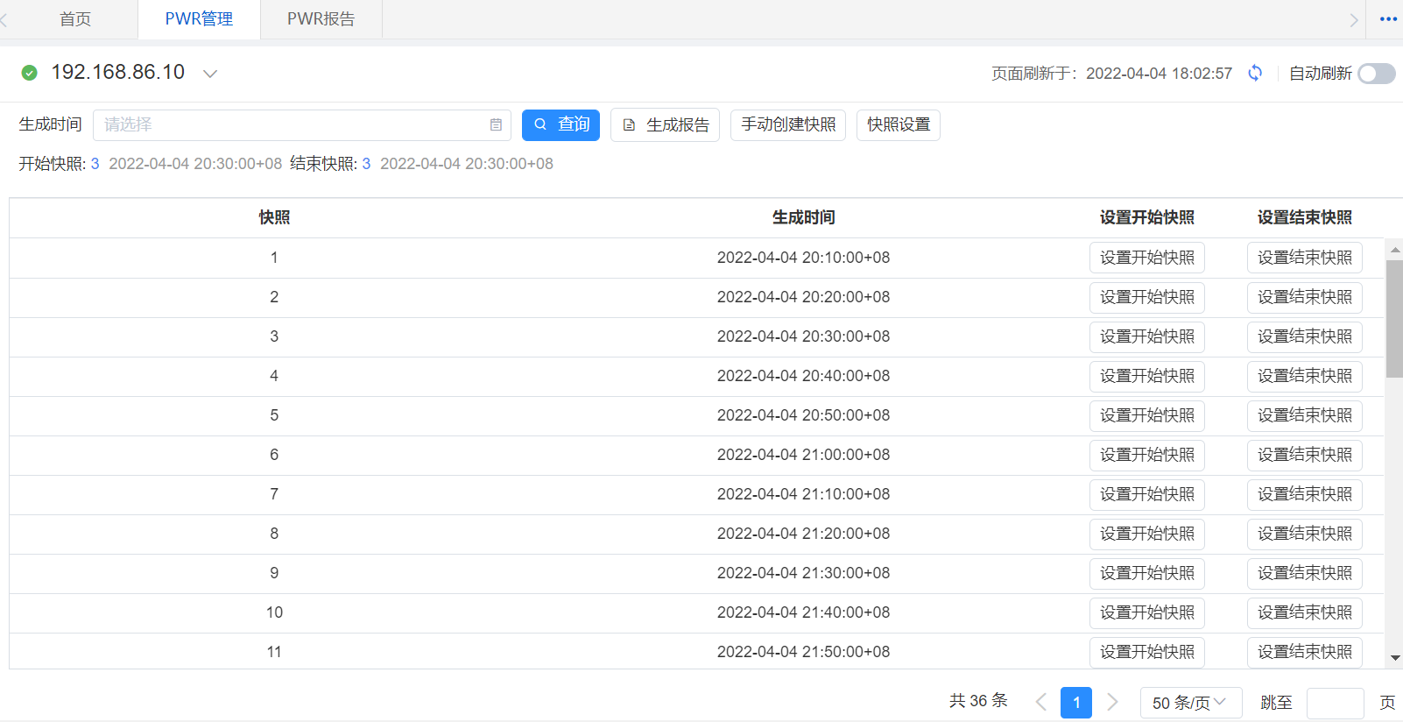Click the 生成报告 button
Screen dimensions: 1403x722
[665, 125]
